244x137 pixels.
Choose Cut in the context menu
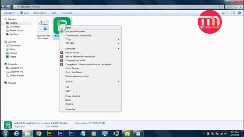[90, 87]
